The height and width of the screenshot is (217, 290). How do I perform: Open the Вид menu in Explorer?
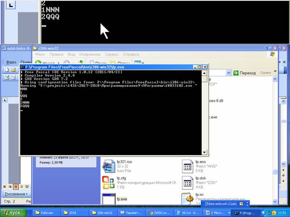[72, 54]
